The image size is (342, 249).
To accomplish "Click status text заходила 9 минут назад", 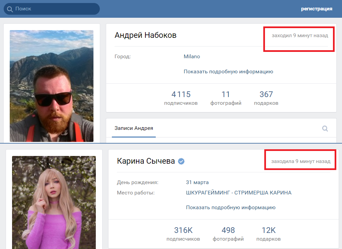I will [x=301, y=161].
